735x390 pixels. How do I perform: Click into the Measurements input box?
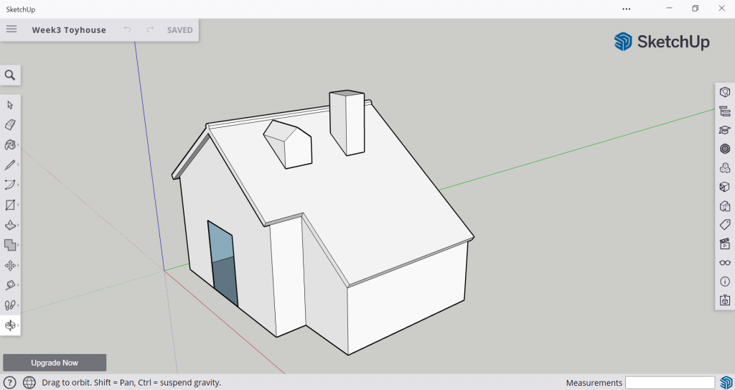coord(670,383)
